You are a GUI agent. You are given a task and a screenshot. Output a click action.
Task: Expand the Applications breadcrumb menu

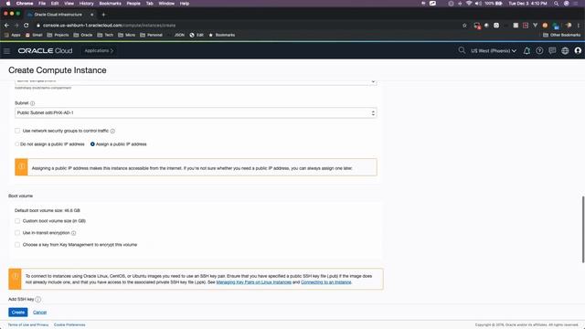point(99,51)
